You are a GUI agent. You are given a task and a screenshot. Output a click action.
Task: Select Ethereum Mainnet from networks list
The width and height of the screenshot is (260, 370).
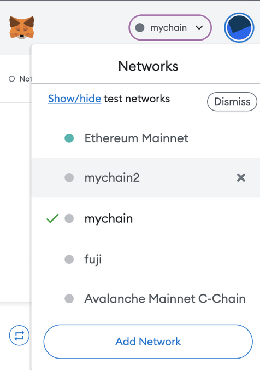pyautogui.click(x=146, y=138)
